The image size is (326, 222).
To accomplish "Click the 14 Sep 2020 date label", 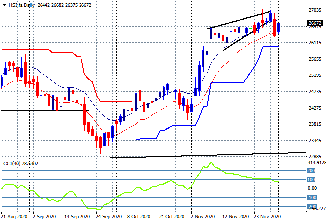I will [77, 217].
